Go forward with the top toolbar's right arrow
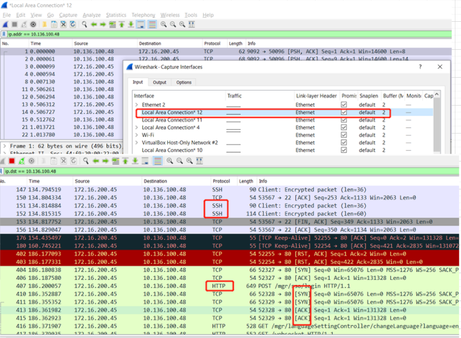Screen dimensions: 461x338 pyautogui.click(x=103, y=25)
